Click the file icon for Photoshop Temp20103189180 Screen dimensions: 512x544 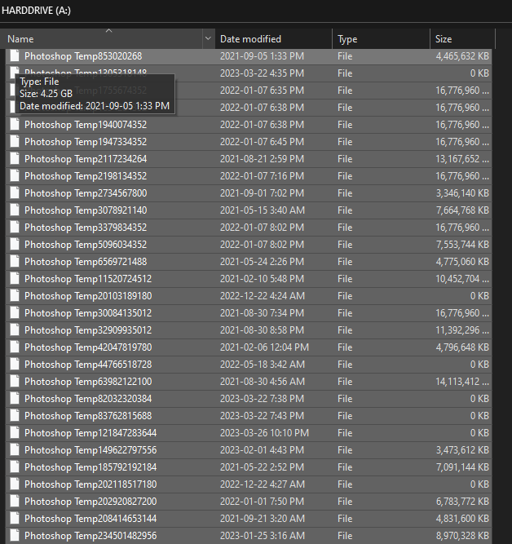click(x=15, y=295)
